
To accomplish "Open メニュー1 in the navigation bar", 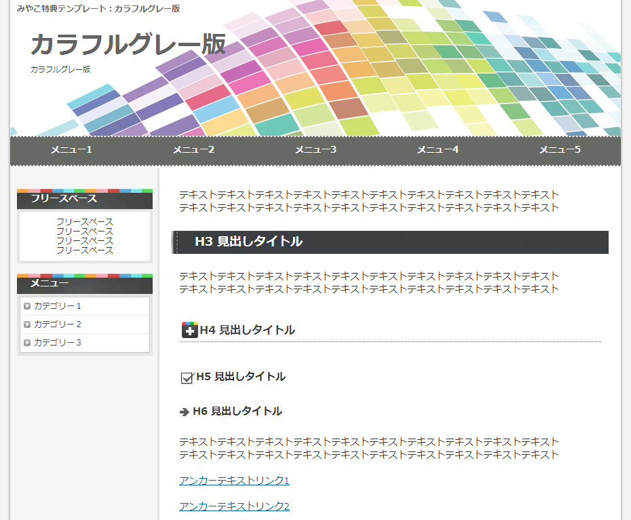I will tap(71, 150).
